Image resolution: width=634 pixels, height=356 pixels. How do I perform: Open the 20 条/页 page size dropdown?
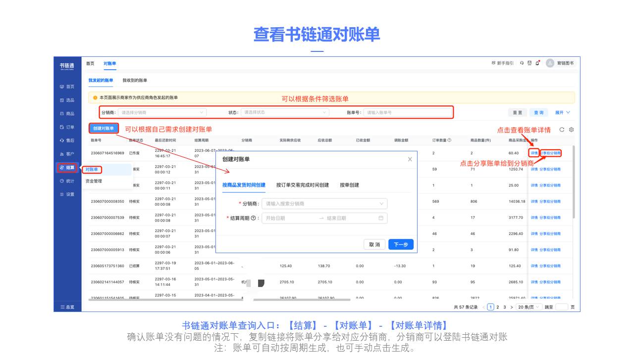[x=529, y=307]
